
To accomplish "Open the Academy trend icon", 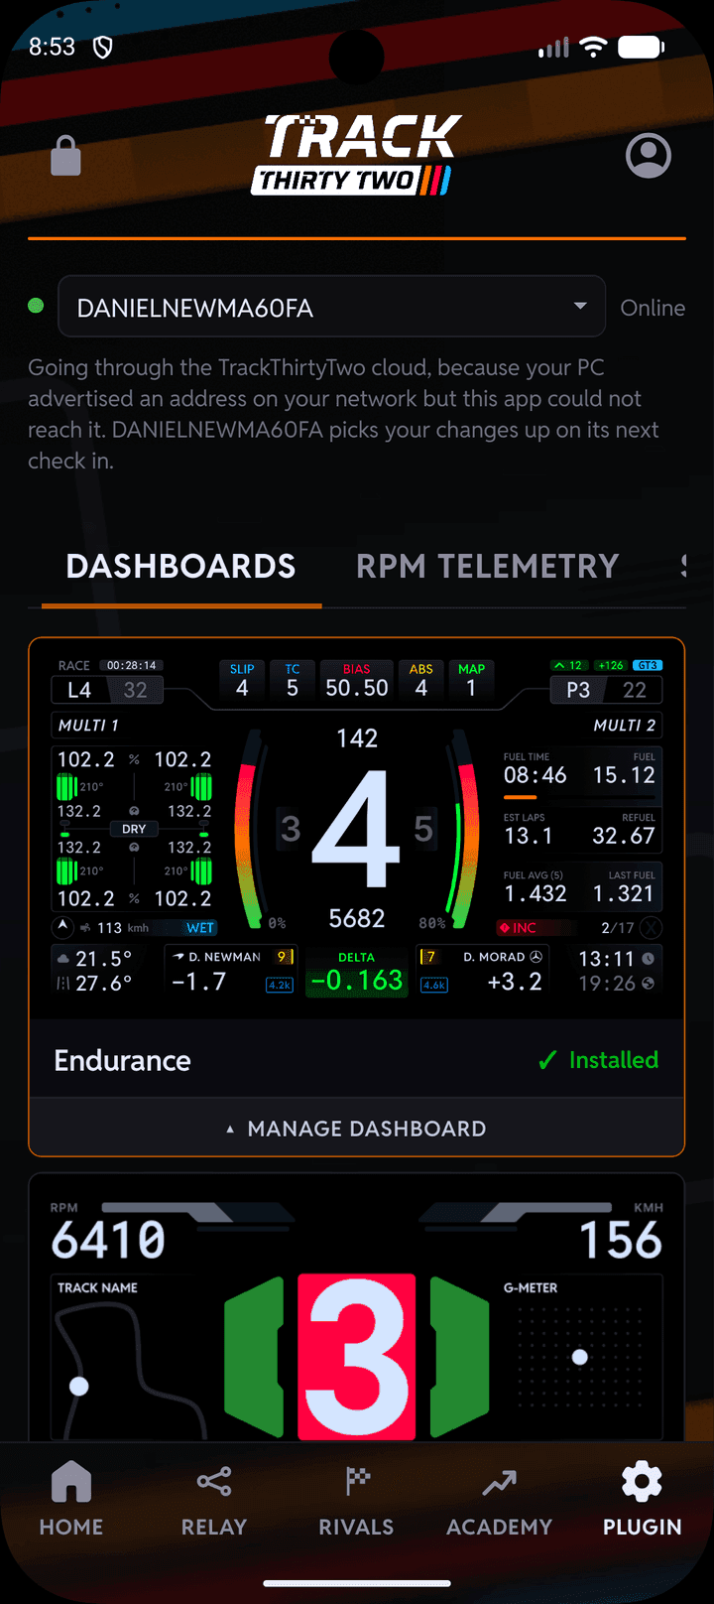I will tap(499, 1483).
